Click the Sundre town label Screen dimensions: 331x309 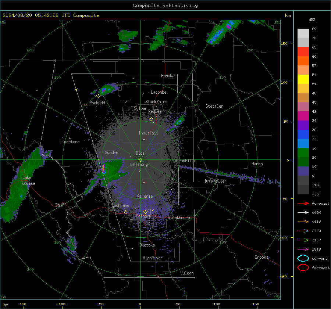111,152
